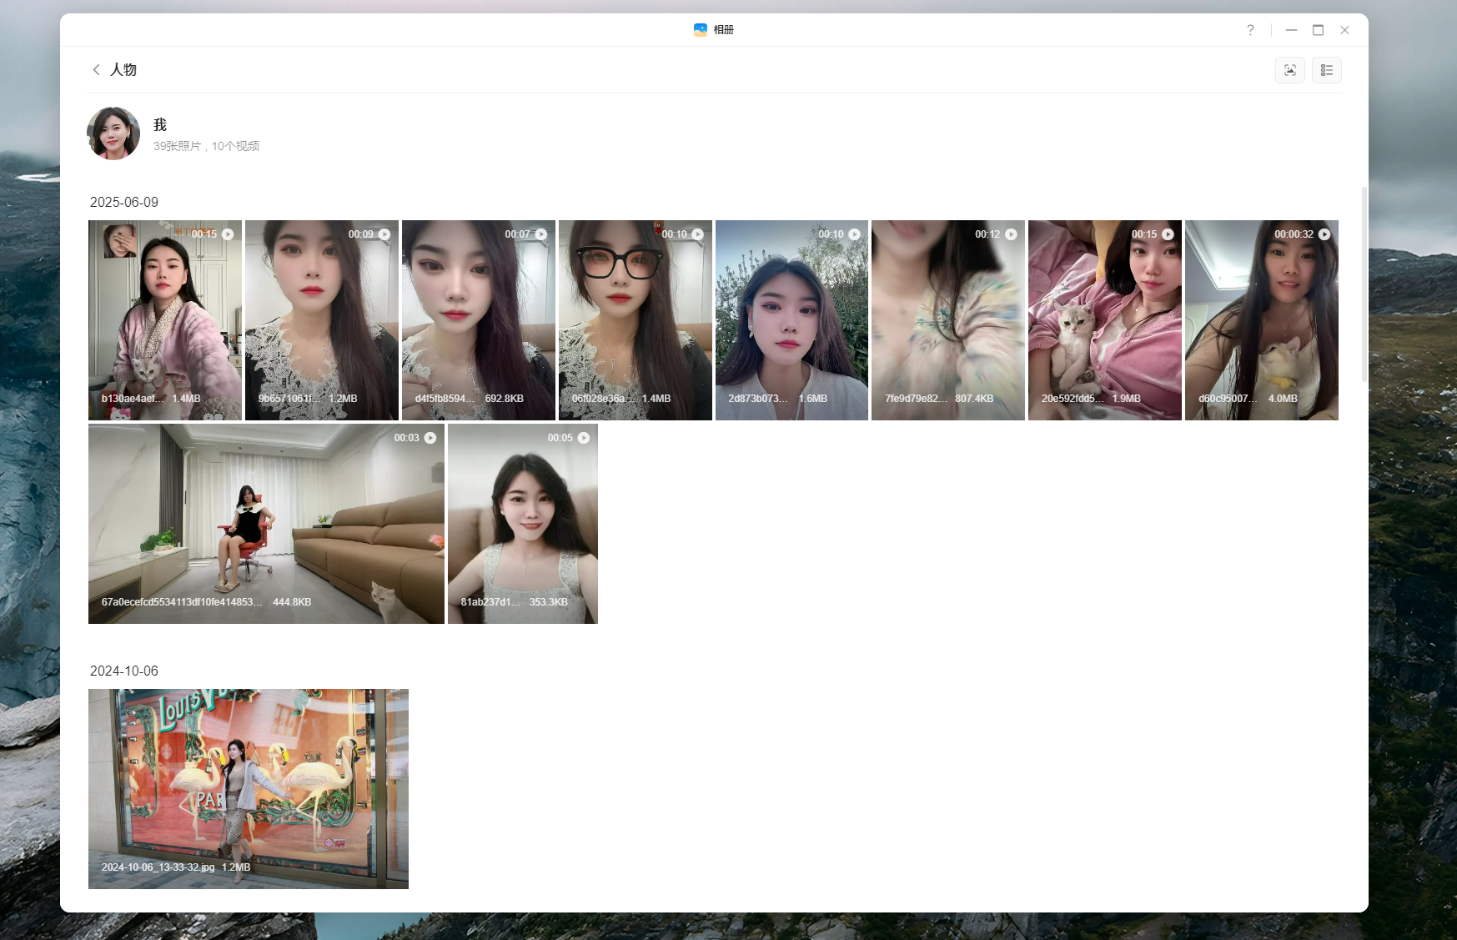Click the vertical scrollbar on the right edge
1457x940 pixels.
[1364, 284]
